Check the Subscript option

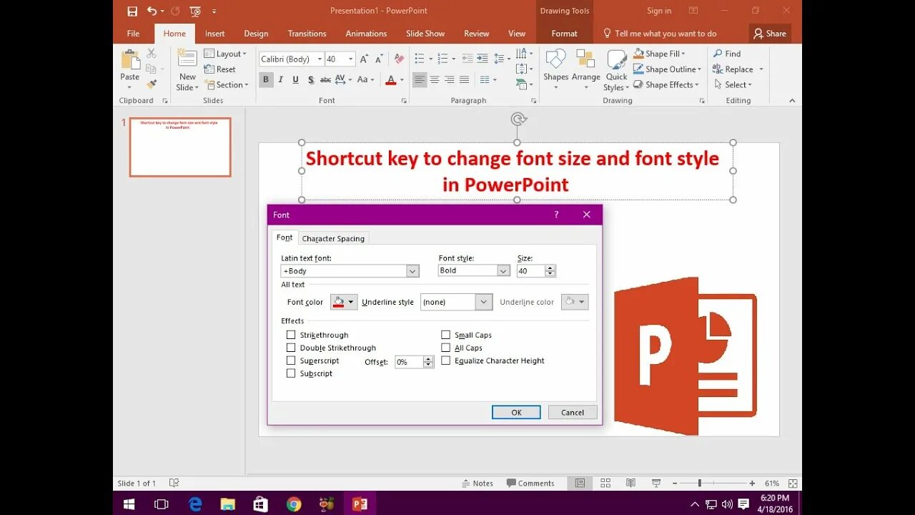tap(291, 373)
